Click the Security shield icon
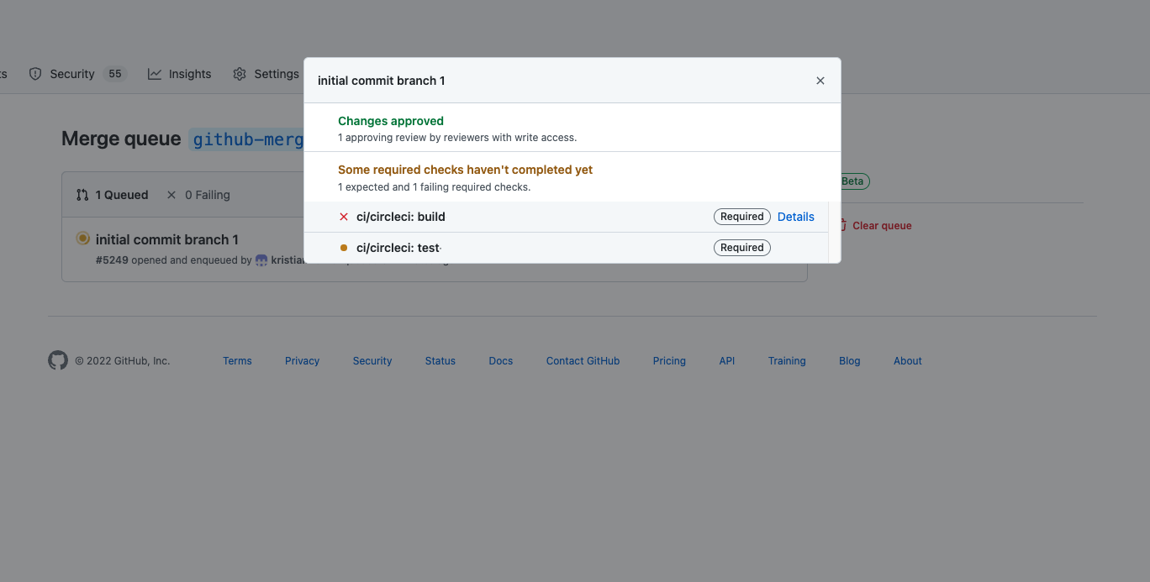Screen dimensions: 1150x582 click(35, 74)
